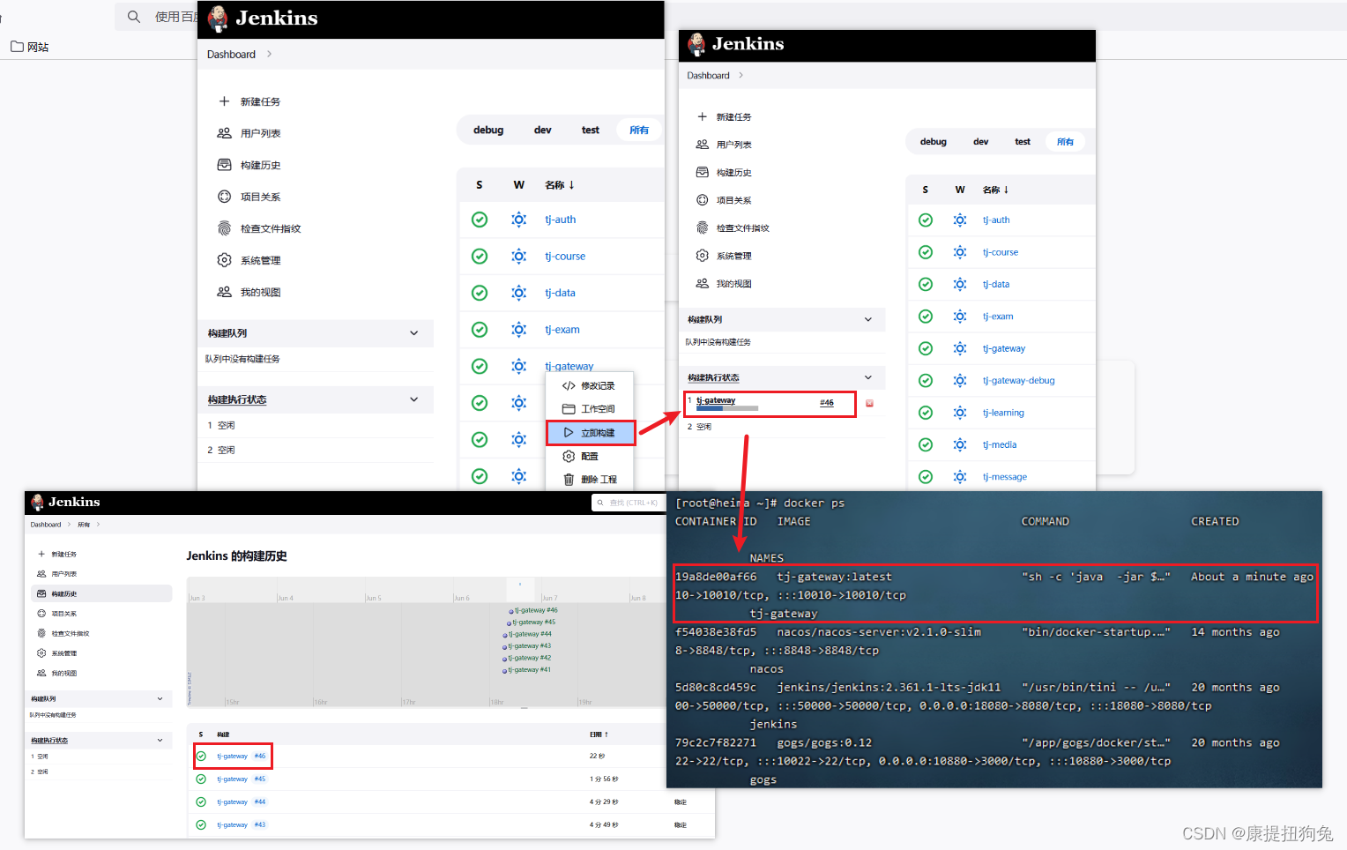Sort the build history table by the 日期 column
The height and width of the screenshot is (850, 1347).
pyautogui.click(x=599, y=734)
